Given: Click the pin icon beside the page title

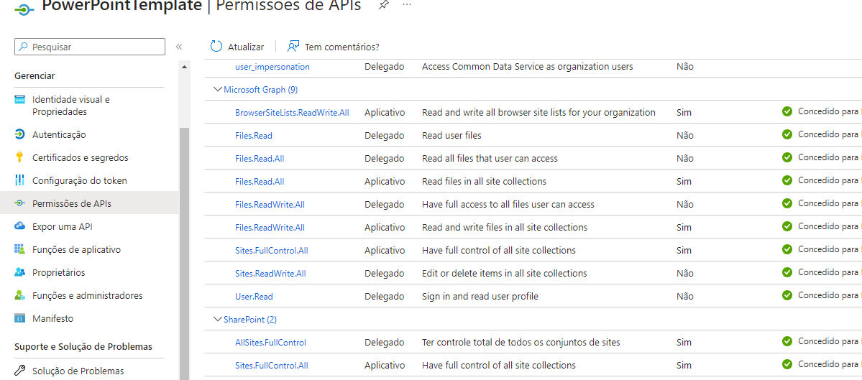Looking at the screenshot, I should click(383, 4).
